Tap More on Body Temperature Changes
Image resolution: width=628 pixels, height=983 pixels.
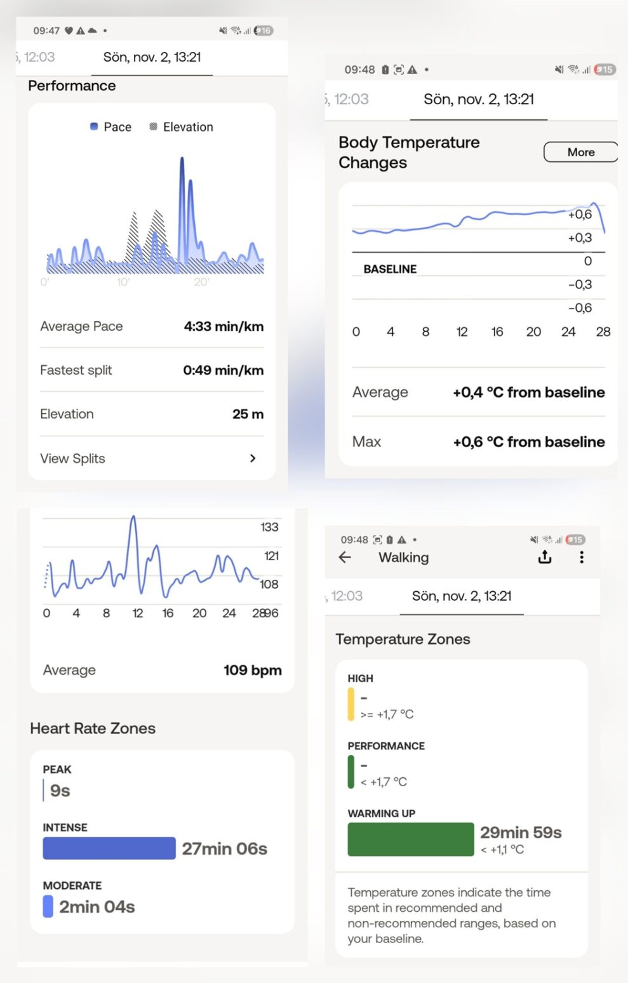[x=580, y=152]
